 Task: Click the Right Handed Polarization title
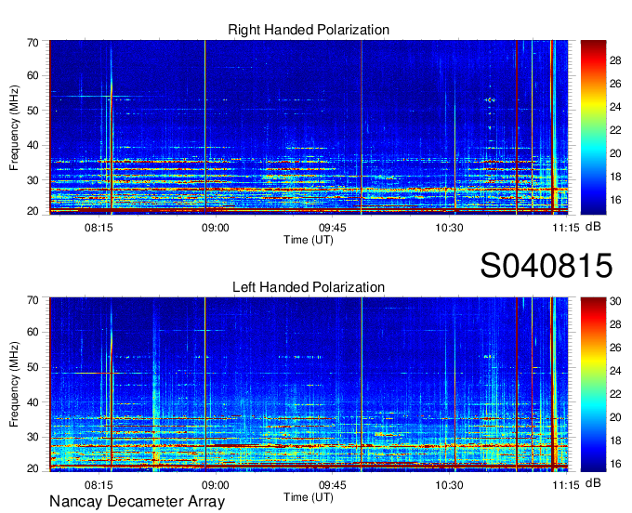309,30
